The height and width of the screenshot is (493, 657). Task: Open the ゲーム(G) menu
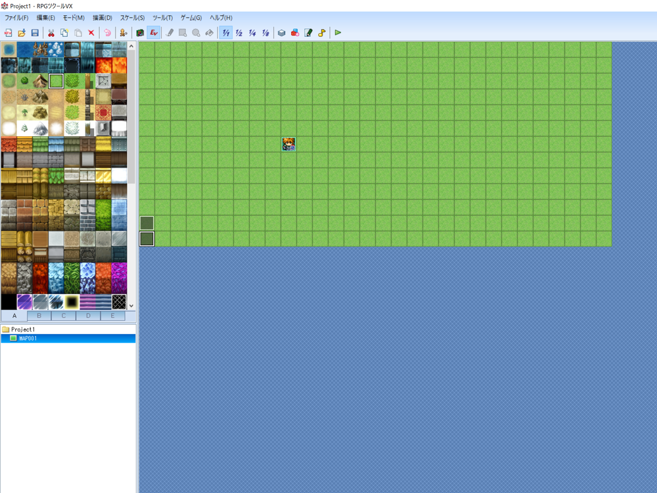[191, 18]
